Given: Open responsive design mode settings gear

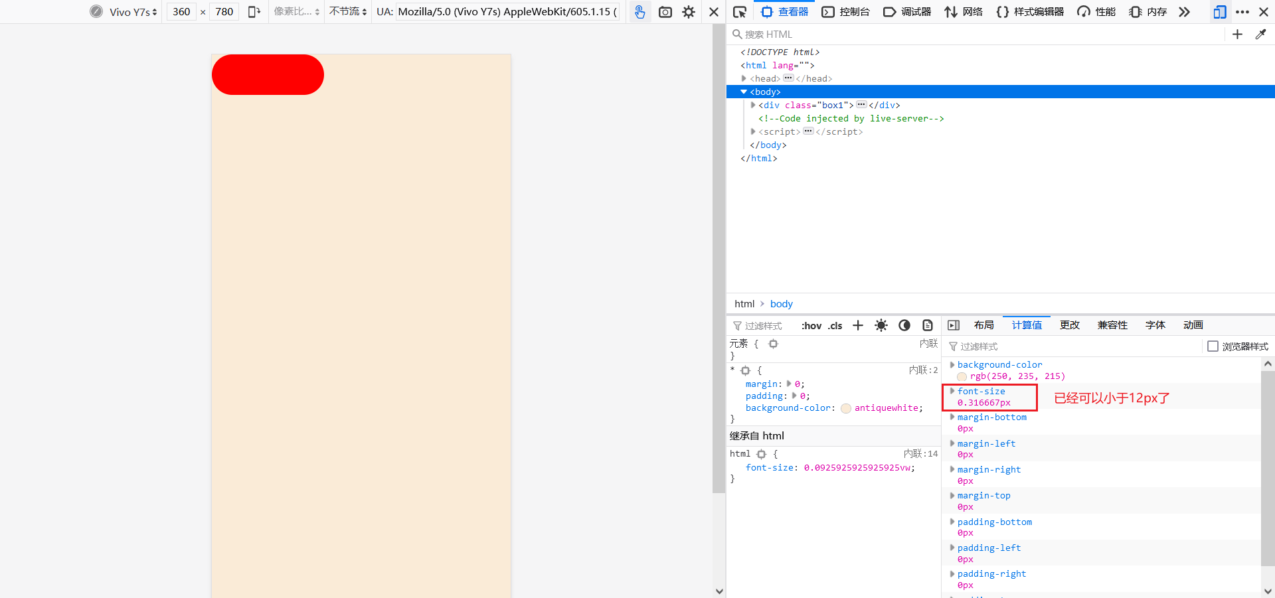Looking at the screenshot, I should click(x=689, y=12).
